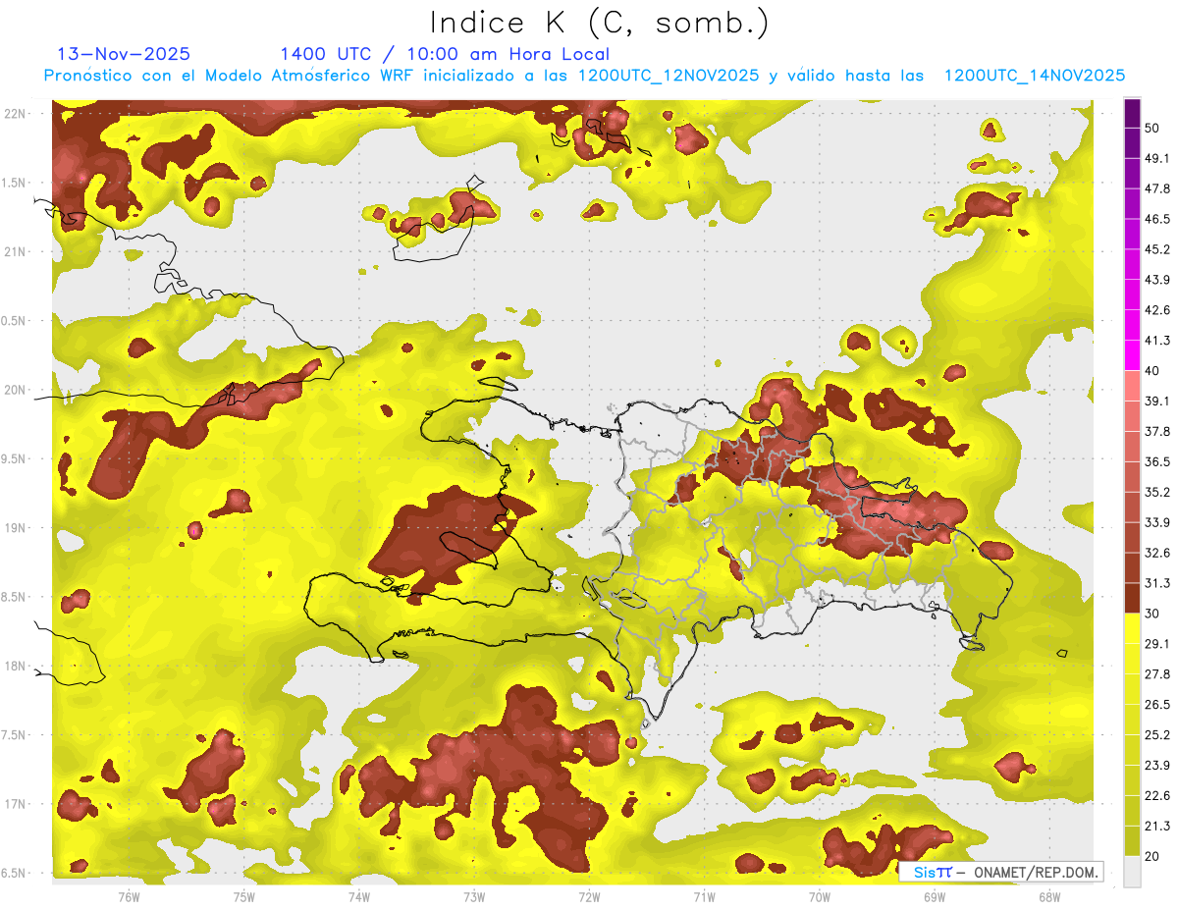1178x910 pixels.
Task: Click the '18N' latitude label
Action: [x=14, y=666]
